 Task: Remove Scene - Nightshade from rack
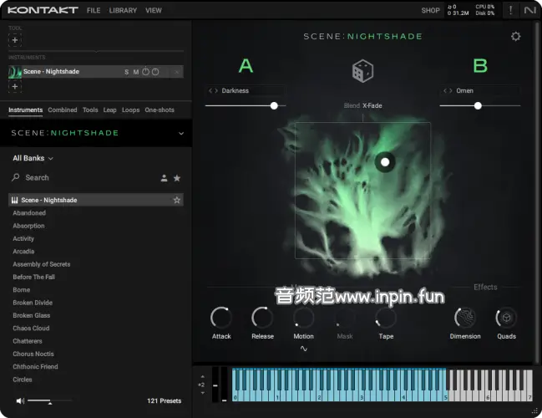point(177,72)
